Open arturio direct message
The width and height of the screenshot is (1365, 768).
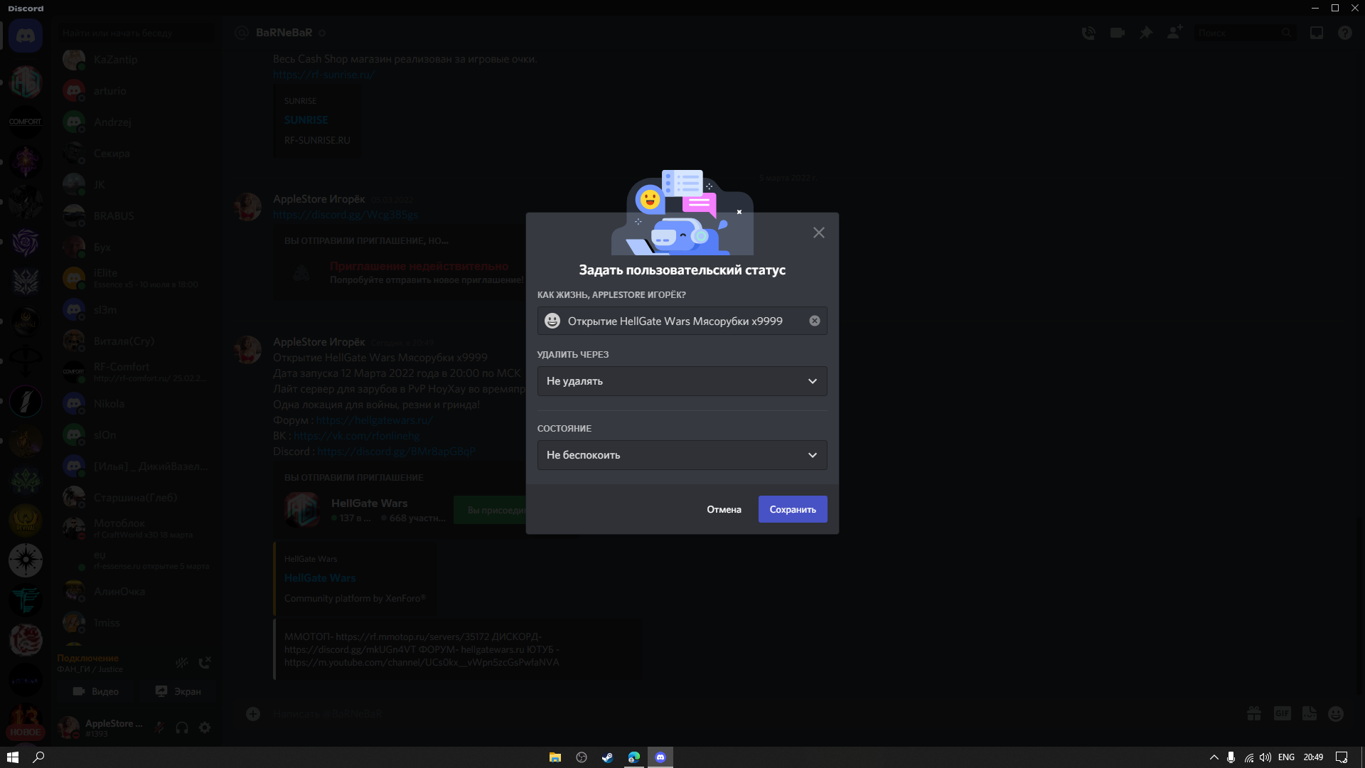coord(136,91)
